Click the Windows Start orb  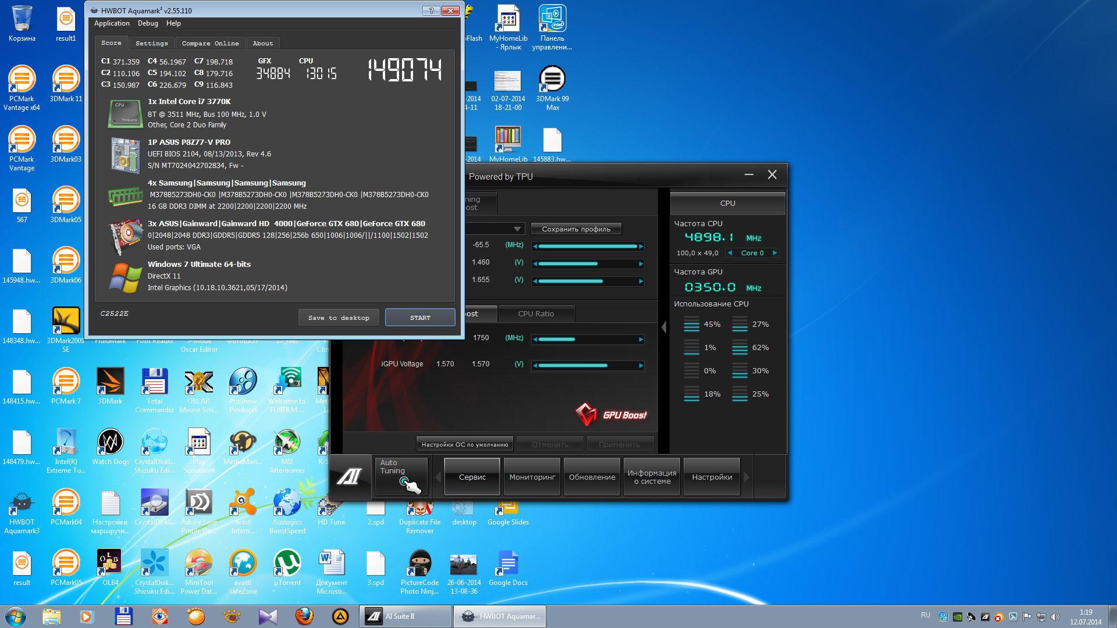point(16,616)
